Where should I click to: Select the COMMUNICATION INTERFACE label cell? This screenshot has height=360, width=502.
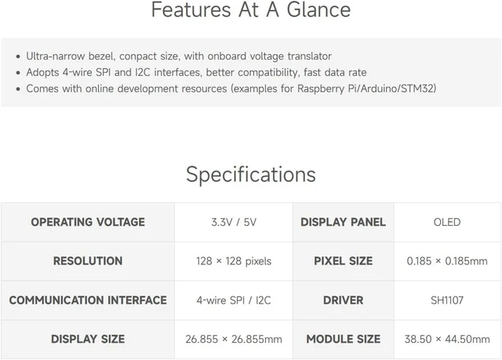click(88, 300)
